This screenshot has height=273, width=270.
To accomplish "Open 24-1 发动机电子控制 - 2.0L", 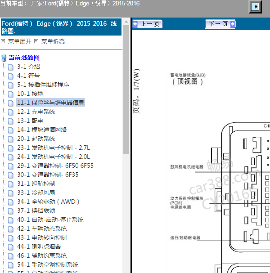I will click(54, 157).
